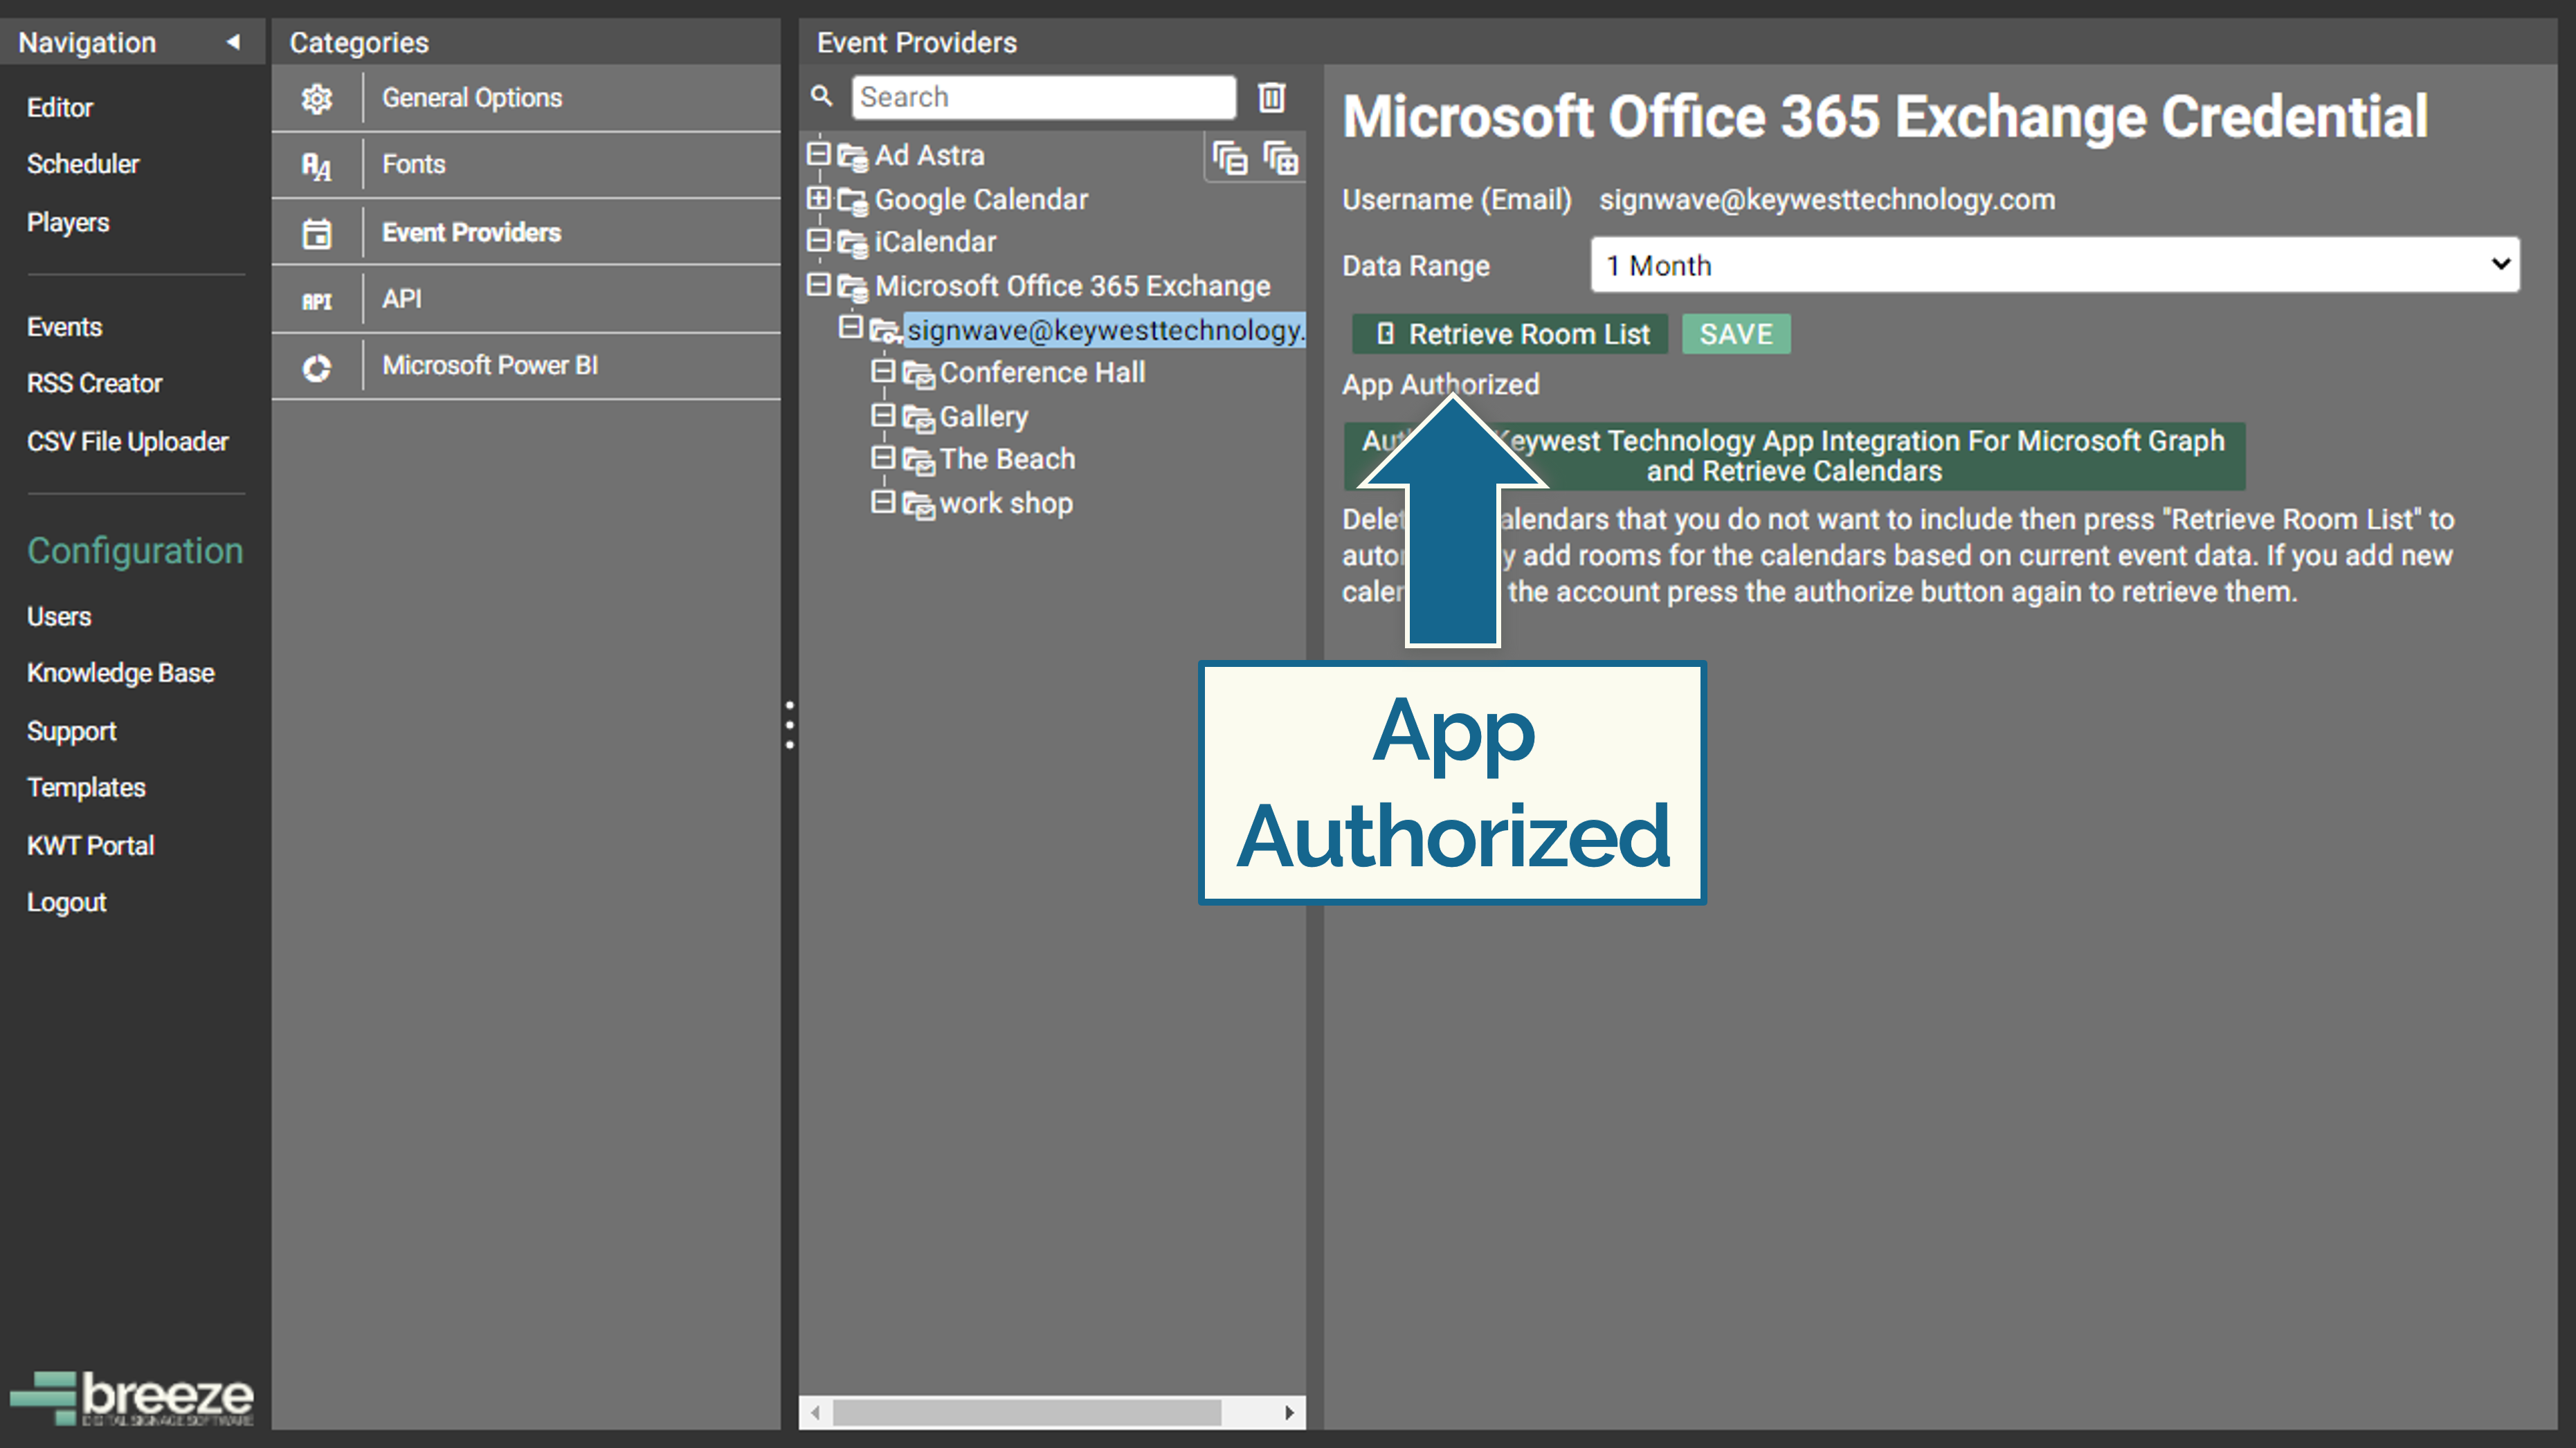This screenshot has height=1448, width=2576.
Task: Select the General Options category
Action: click(527, 98)
